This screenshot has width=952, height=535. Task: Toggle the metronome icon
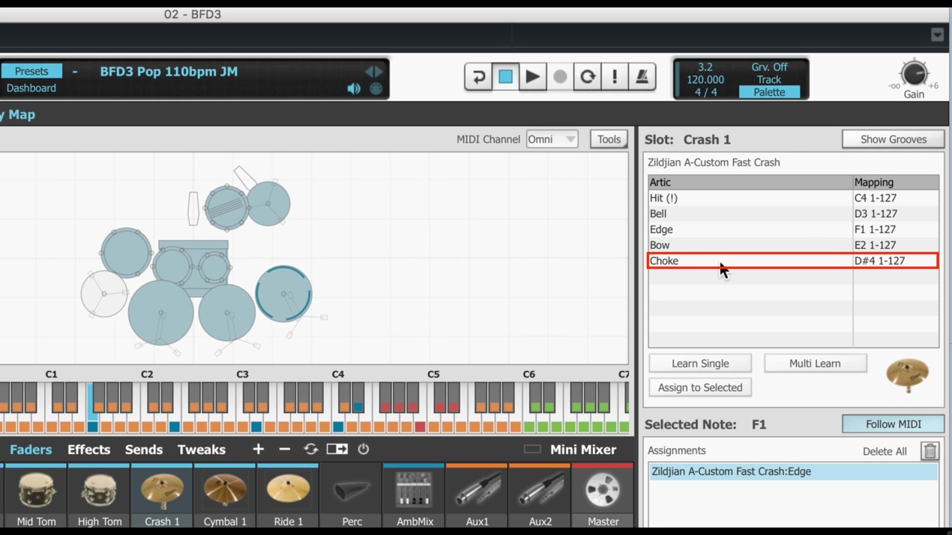click(642, 76)
